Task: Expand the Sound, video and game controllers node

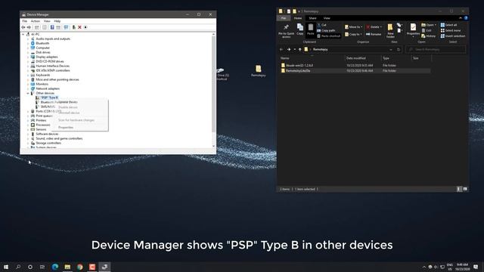Action: tap(28, 138)
